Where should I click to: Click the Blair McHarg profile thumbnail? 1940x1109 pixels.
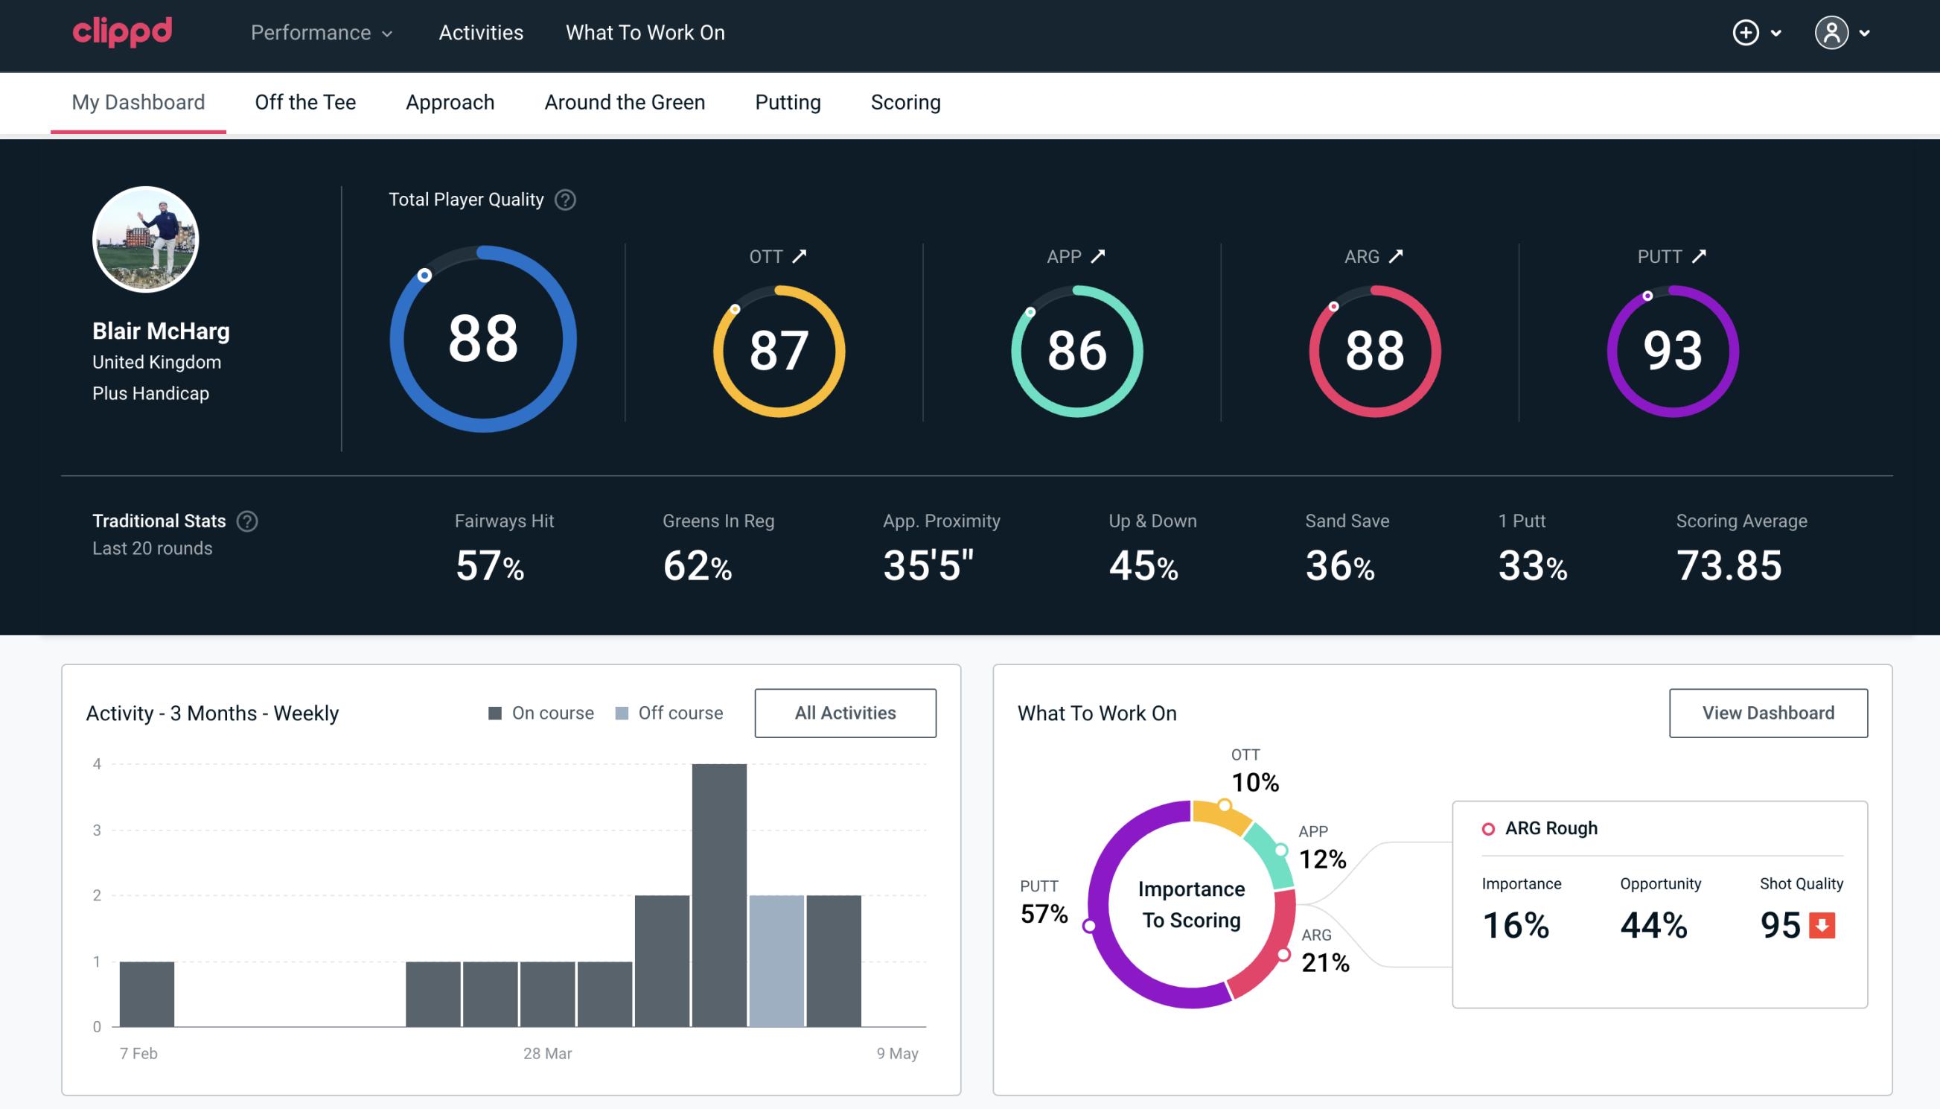(x=147, y=238)
